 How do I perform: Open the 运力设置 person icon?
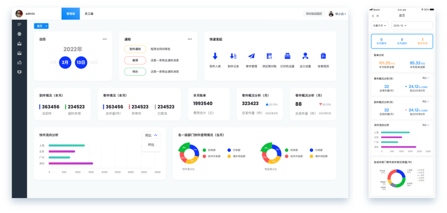coord(305,56)
